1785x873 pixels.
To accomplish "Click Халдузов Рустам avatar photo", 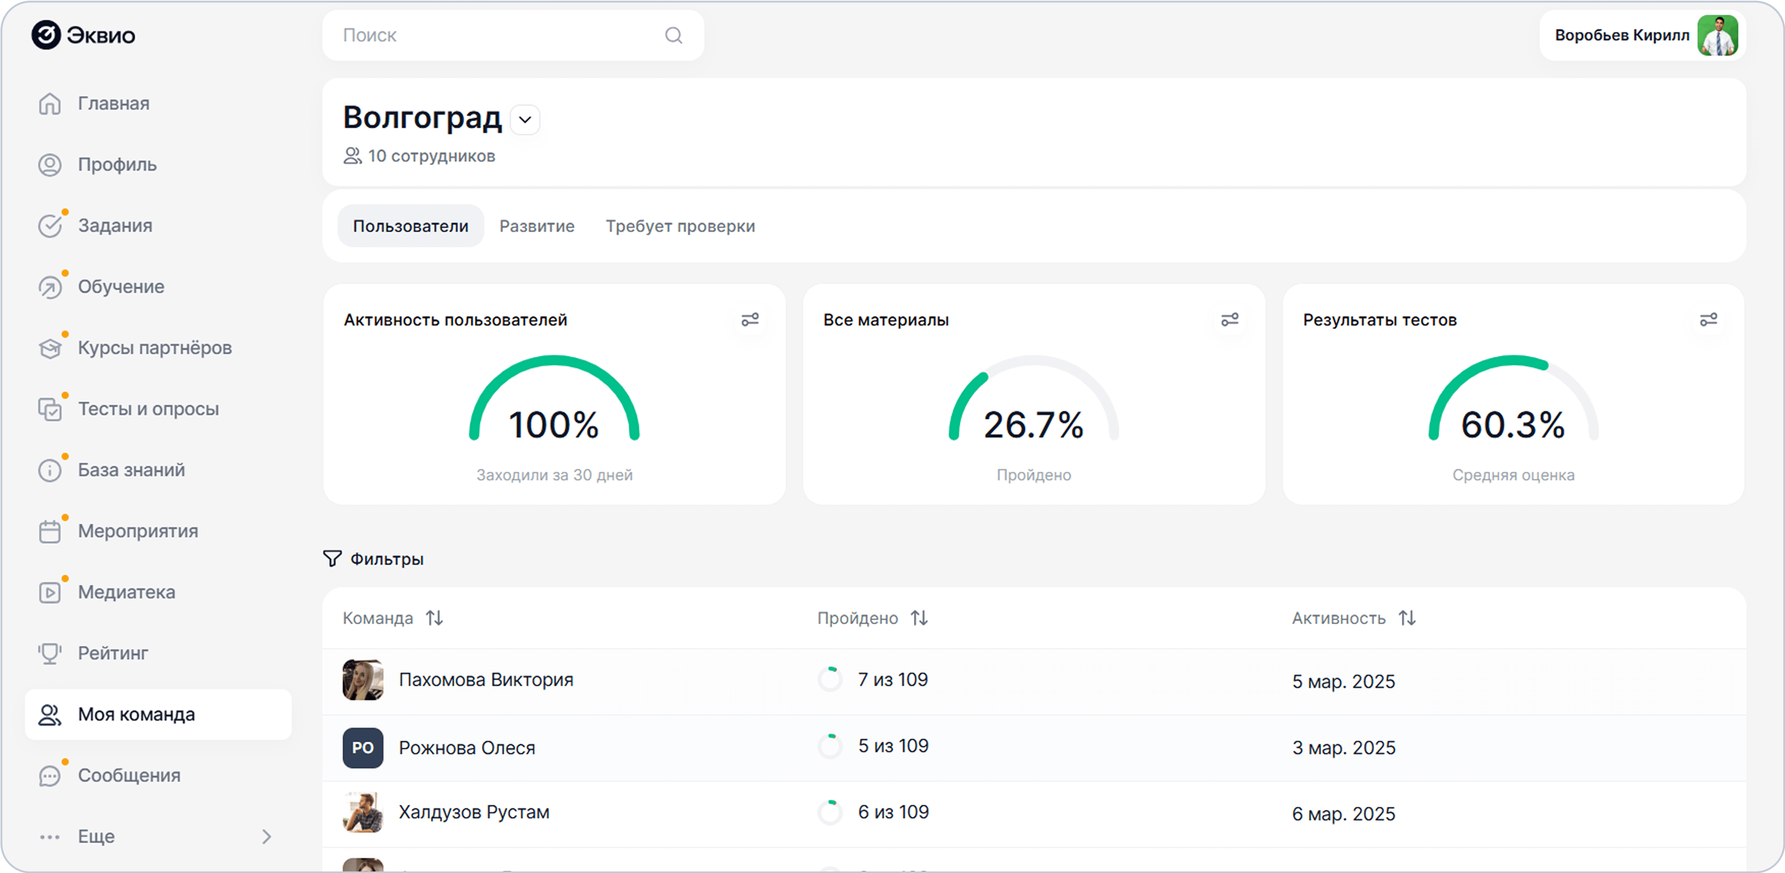I will click(363, 813).
